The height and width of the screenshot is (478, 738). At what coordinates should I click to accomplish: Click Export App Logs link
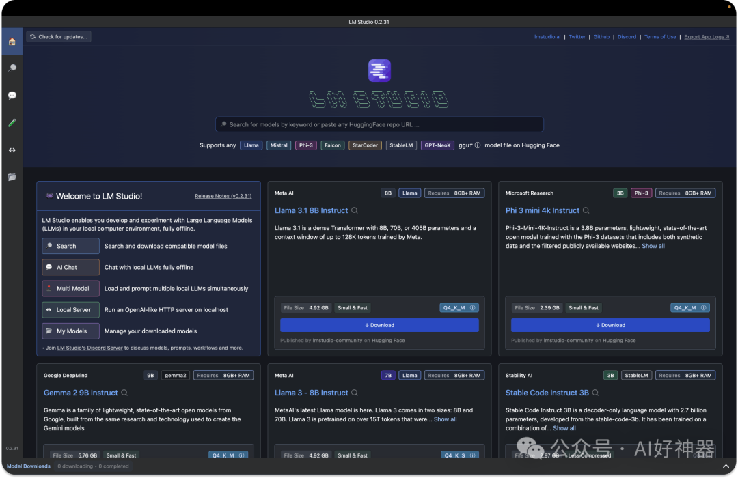coord(707,37)
